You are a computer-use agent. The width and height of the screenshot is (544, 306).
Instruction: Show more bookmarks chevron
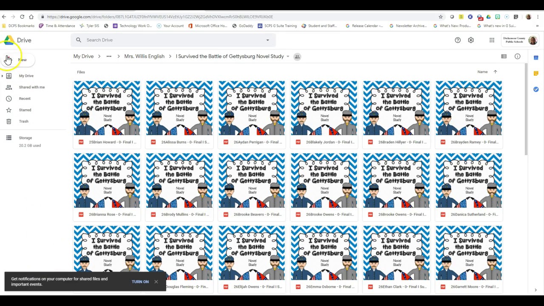pyautogui.click(x=537, y=26)
